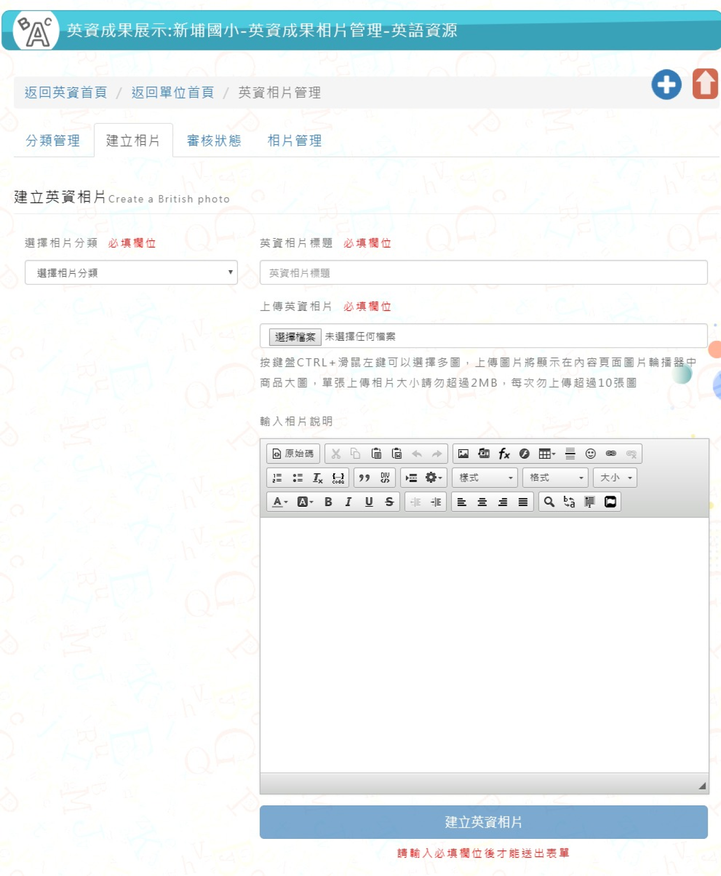Toggle underline text formatting
This screenshot has width=721, height=876.
coord(369,502)
